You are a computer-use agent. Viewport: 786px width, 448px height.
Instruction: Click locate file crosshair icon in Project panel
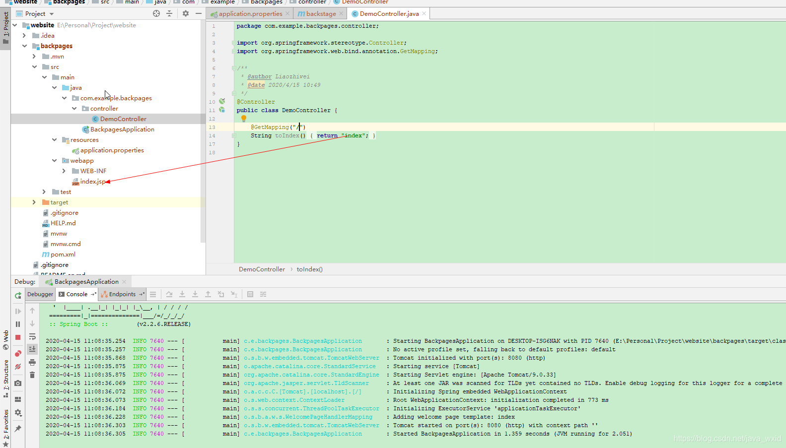point(156,14)
